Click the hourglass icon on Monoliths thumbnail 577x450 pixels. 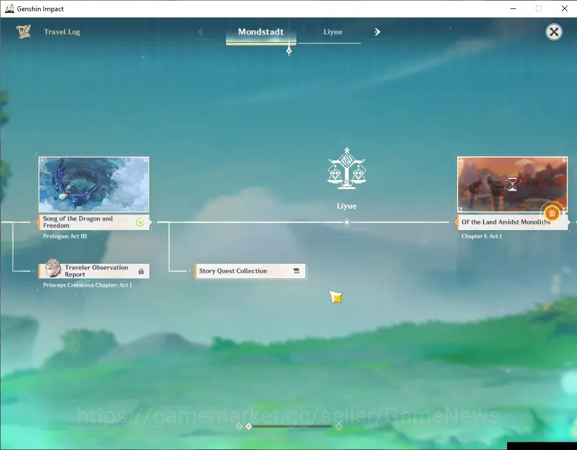[512, 184]
